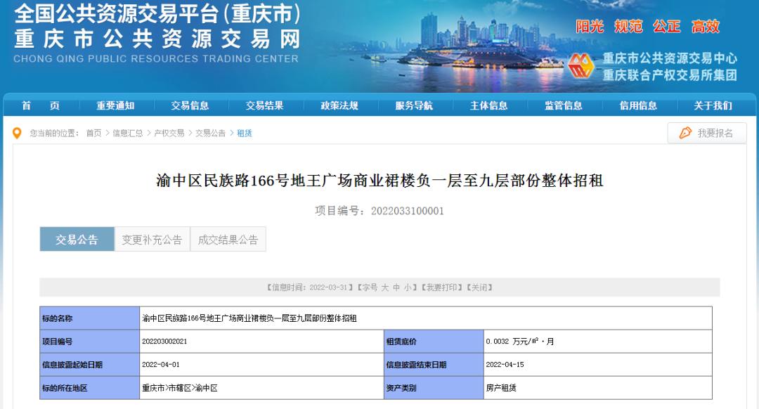Click the 我要报名 button
Screen dimensions: 759x409
click(707, 133)
